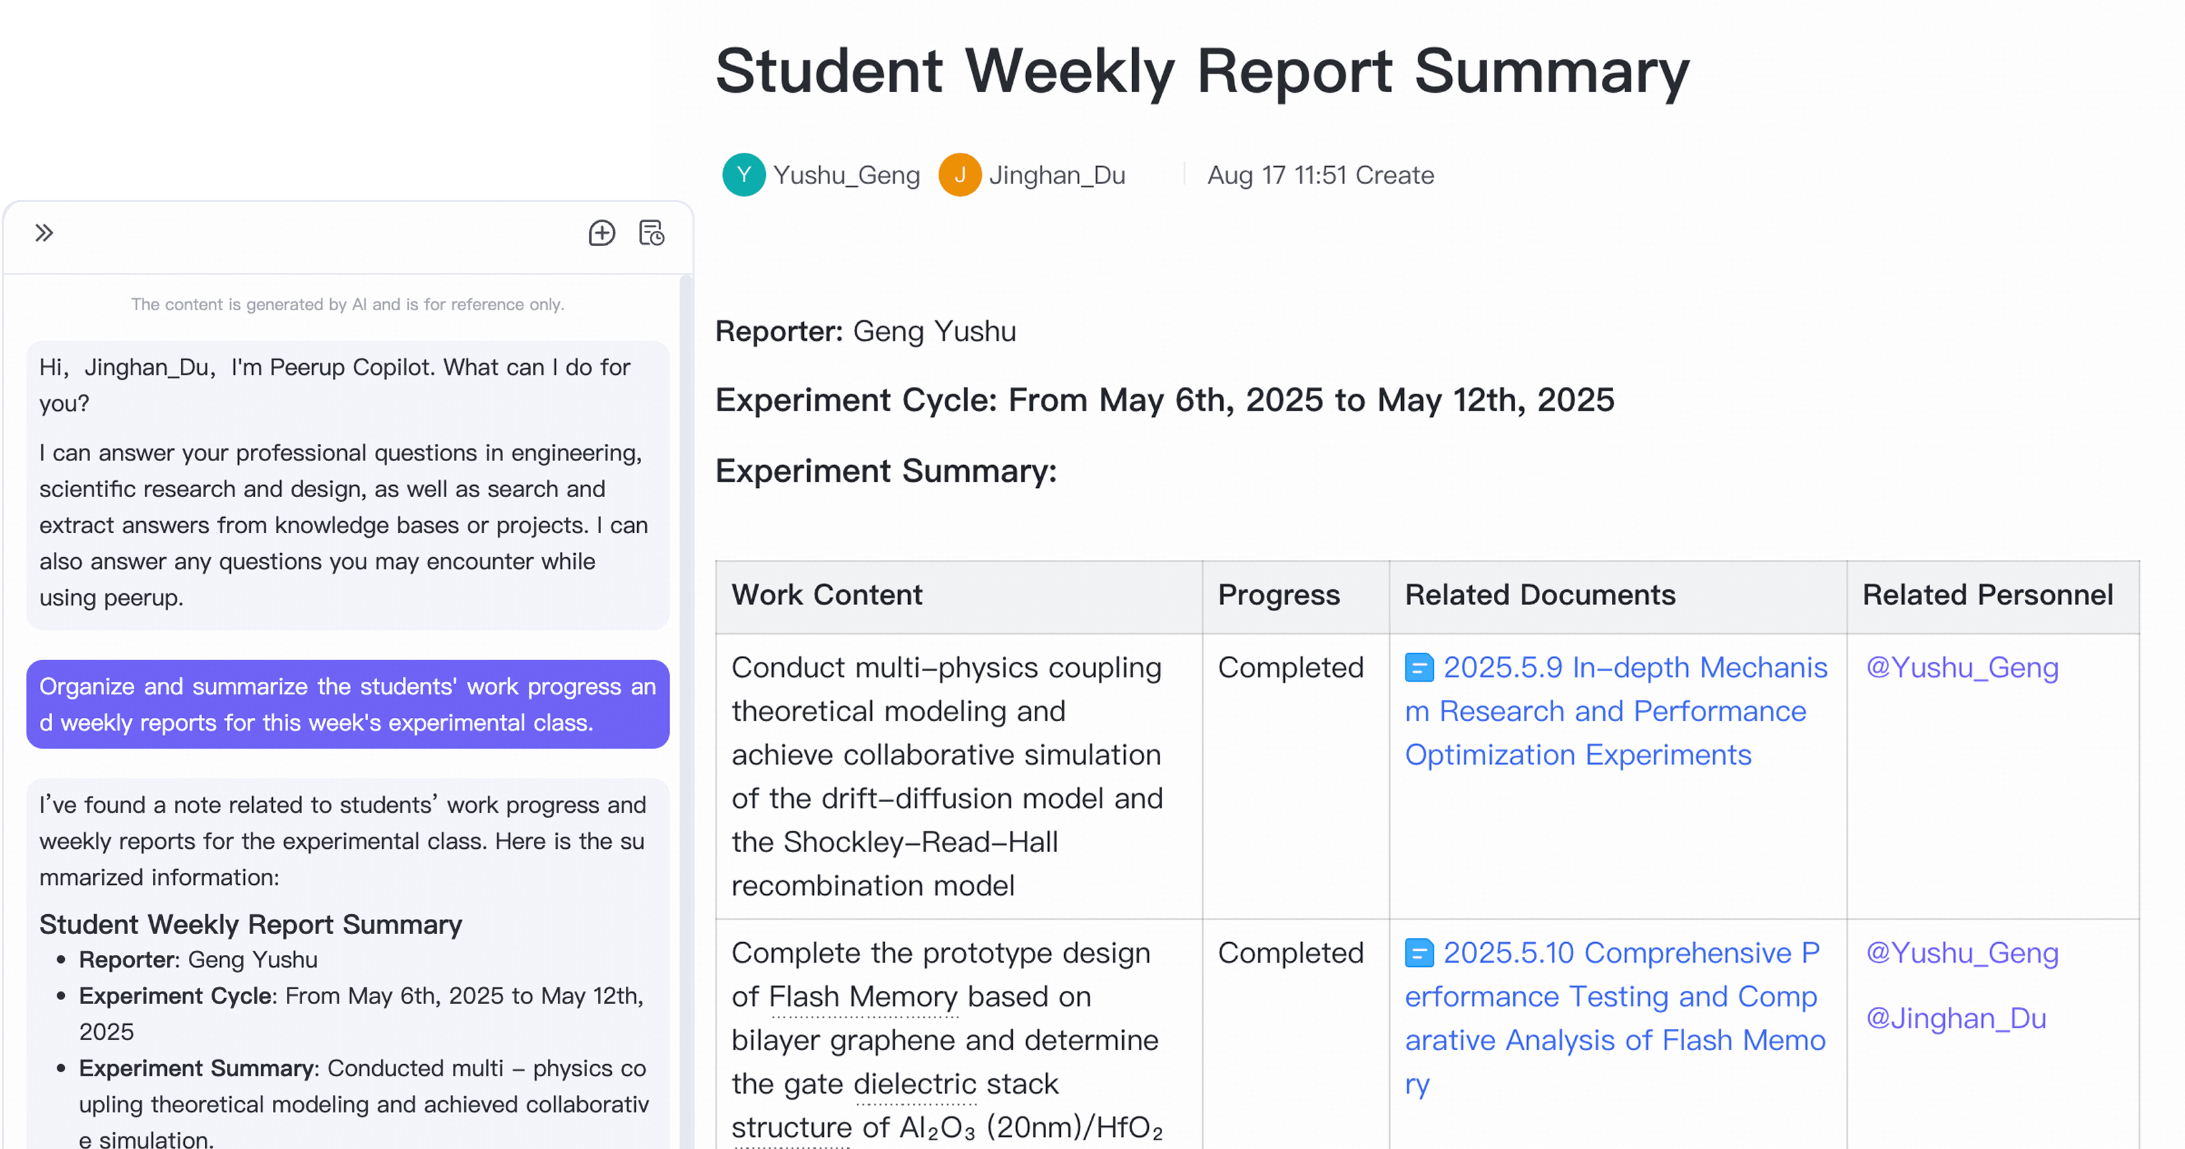Click the purple user prompt message bubble
The image size is (2185, 1149).
[348, 705]
